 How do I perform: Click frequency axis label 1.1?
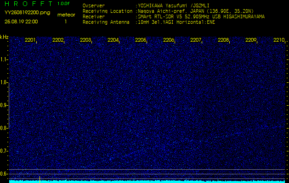pos(4,59)
